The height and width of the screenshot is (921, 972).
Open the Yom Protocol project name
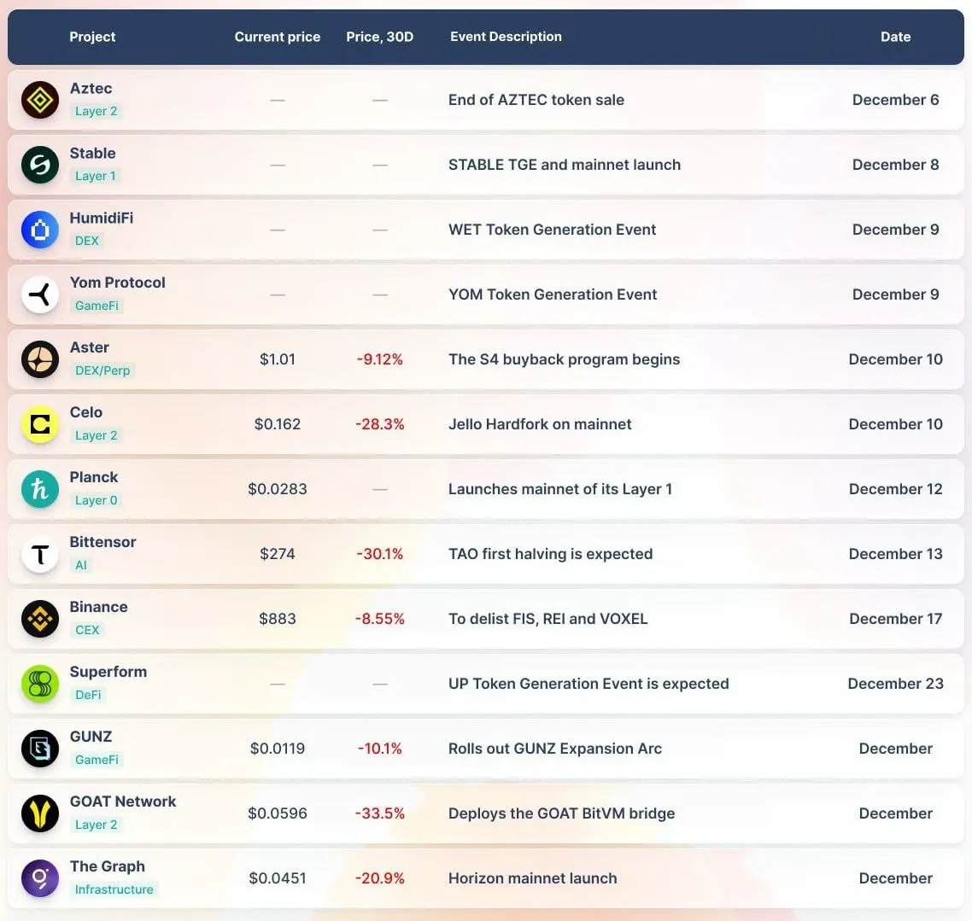coord(117,283)
